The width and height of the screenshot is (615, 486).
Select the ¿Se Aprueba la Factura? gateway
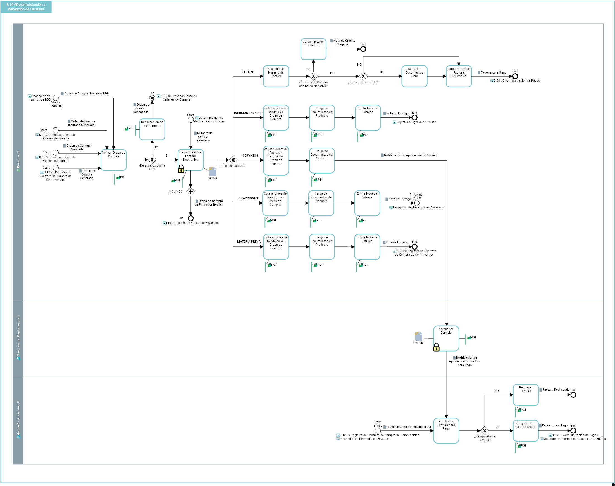(x=485, y=430)
